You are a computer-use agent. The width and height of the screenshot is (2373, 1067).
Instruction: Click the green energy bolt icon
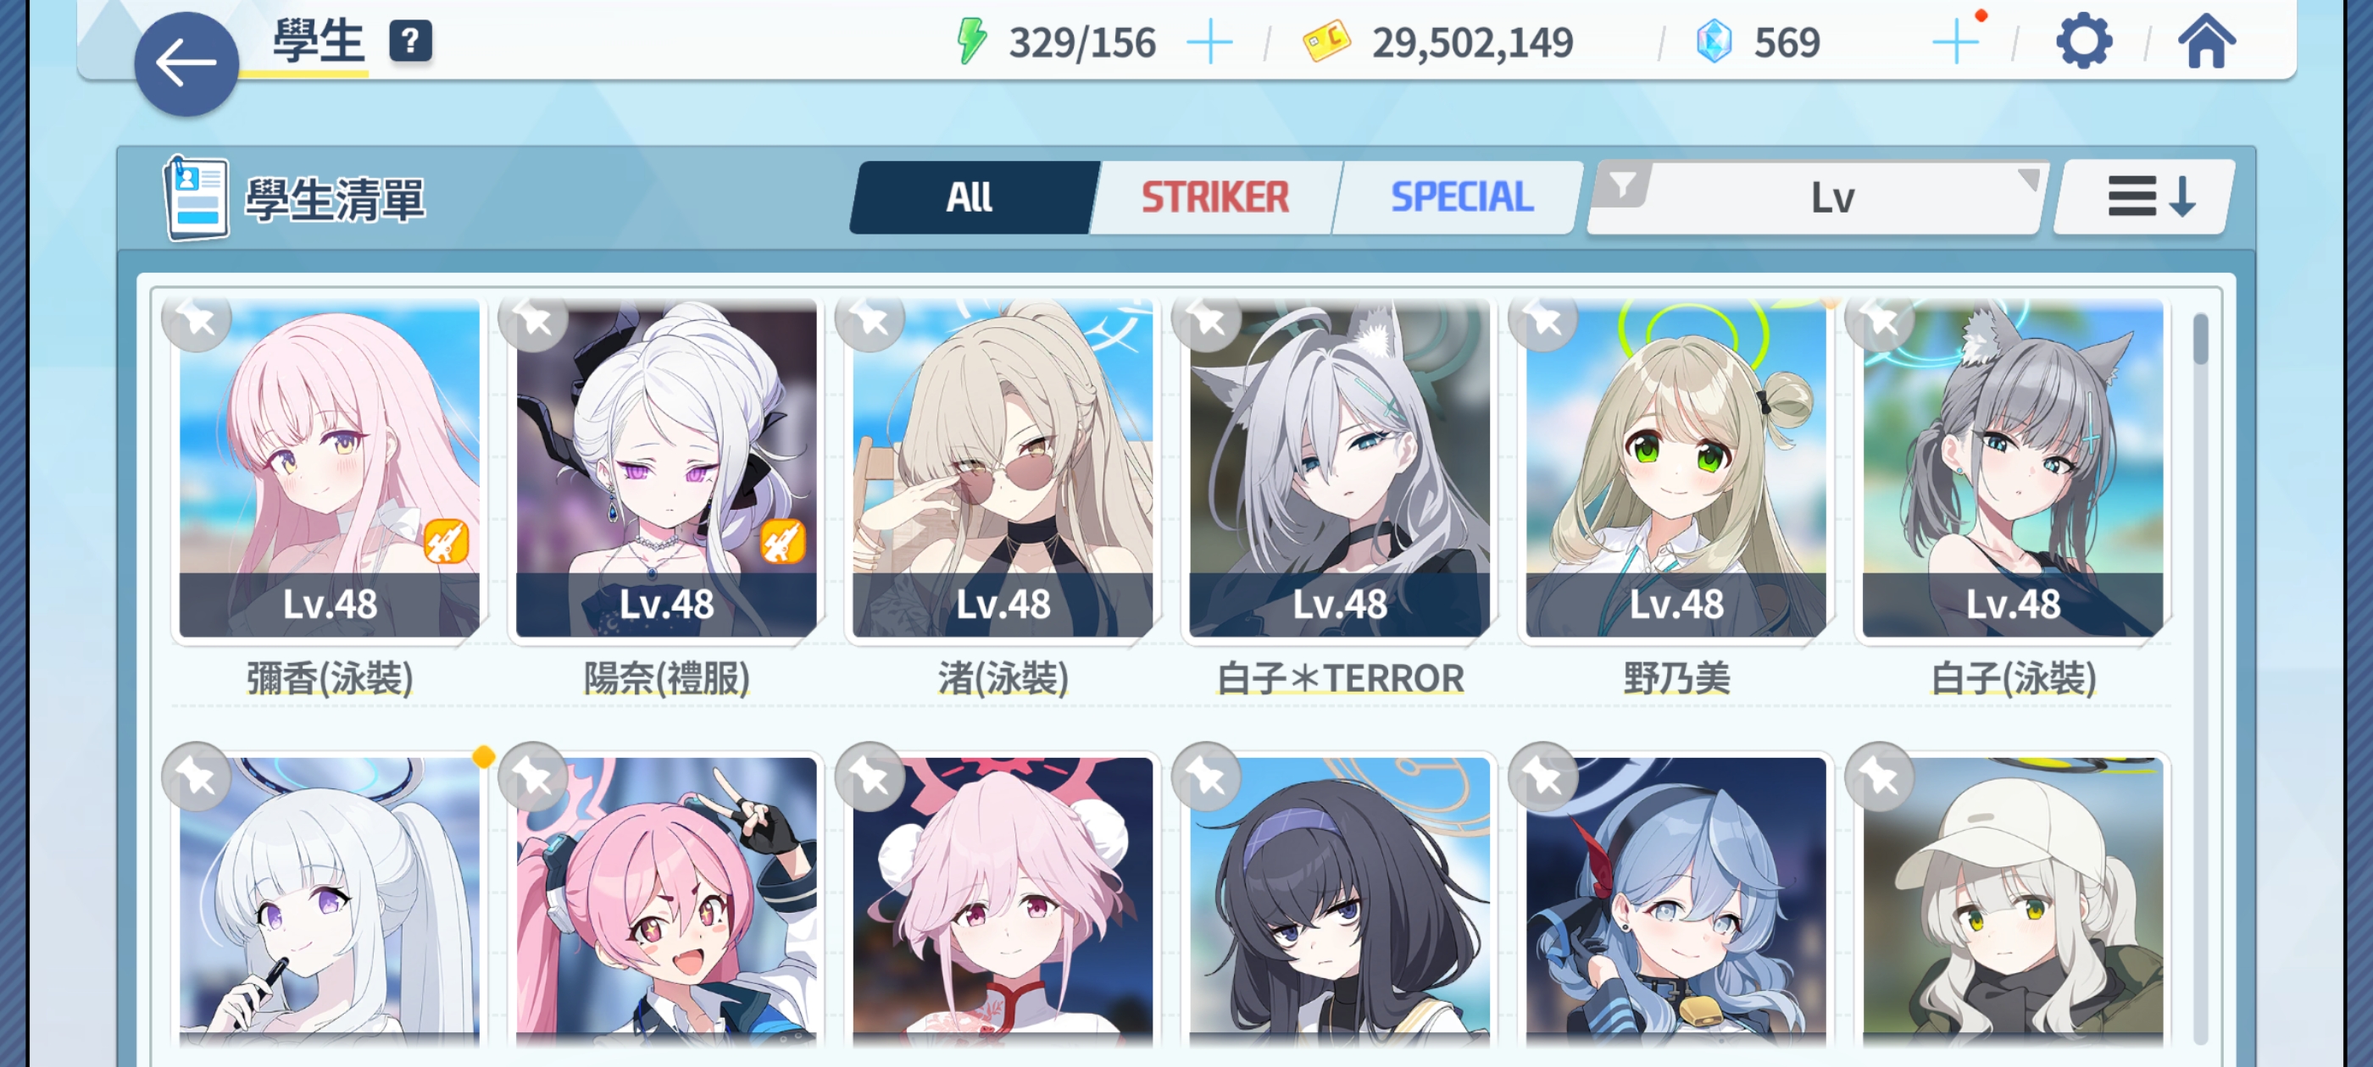tap(972, 41)
